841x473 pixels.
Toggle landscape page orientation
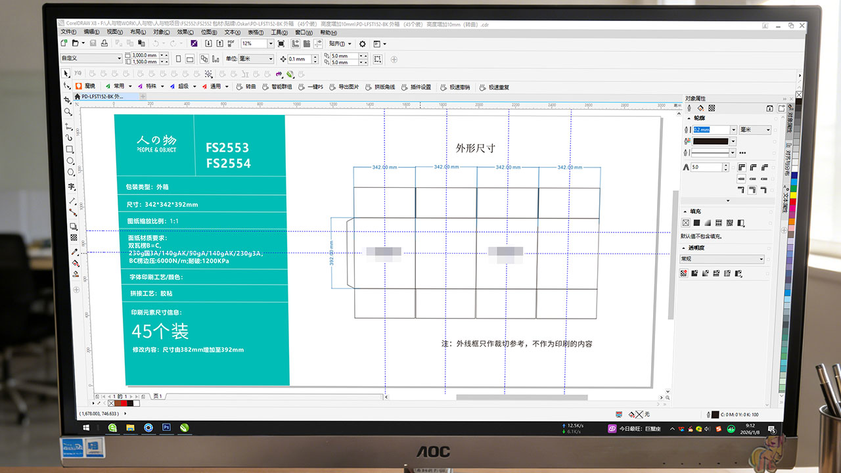point(189,59)
